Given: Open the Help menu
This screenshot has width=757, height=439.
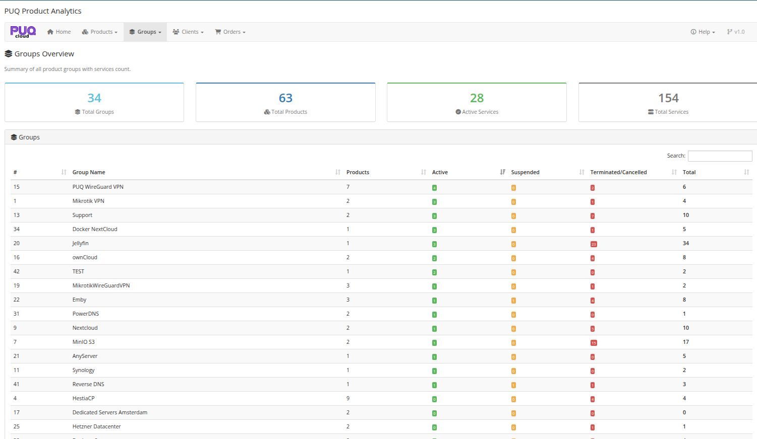Looking at the screenshot, I should 703,32.
